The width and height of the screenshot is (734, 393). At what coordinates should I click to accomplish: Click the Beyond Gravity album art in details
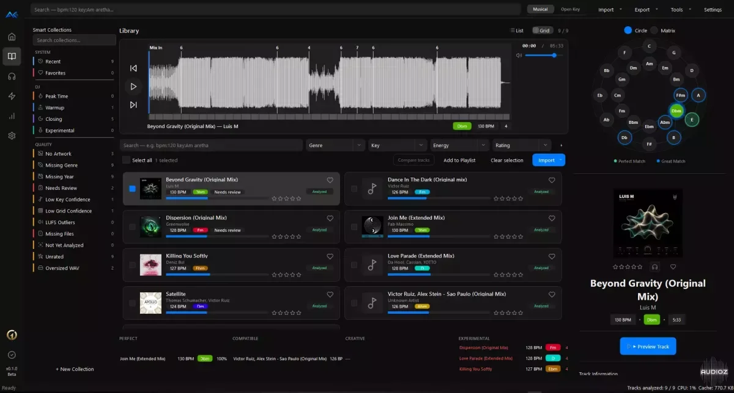648,223
